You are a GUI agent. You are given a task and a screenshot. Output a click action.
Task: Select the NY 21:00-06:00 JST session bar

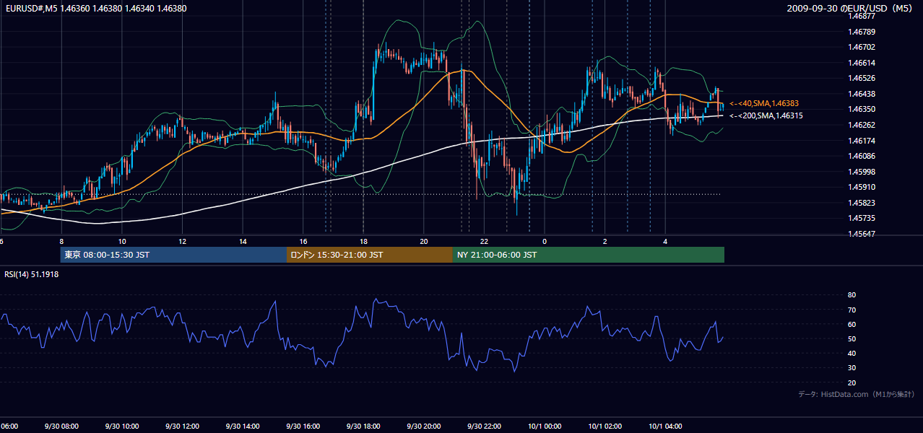[x=589, y=255]
